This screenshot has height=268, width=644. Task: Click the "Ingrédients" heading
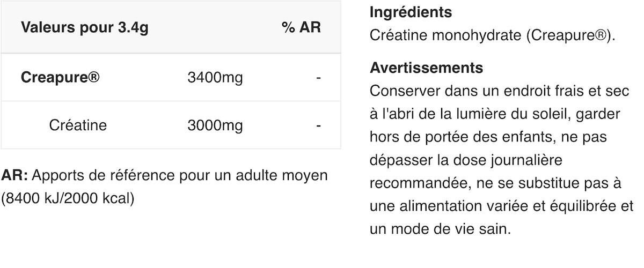pos(411,12)
